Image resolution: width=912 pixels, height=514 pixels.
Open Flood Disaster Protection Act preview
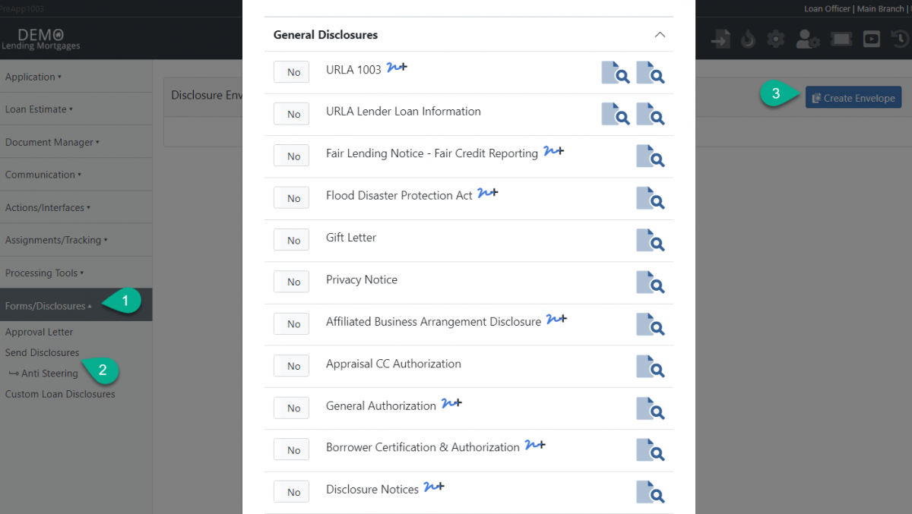pos(650,198)
